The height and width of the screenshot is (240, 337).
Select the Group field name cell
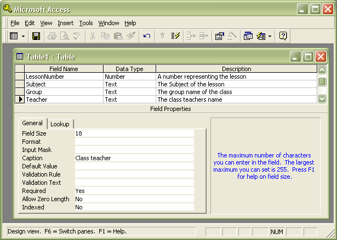tap(64, 92)
